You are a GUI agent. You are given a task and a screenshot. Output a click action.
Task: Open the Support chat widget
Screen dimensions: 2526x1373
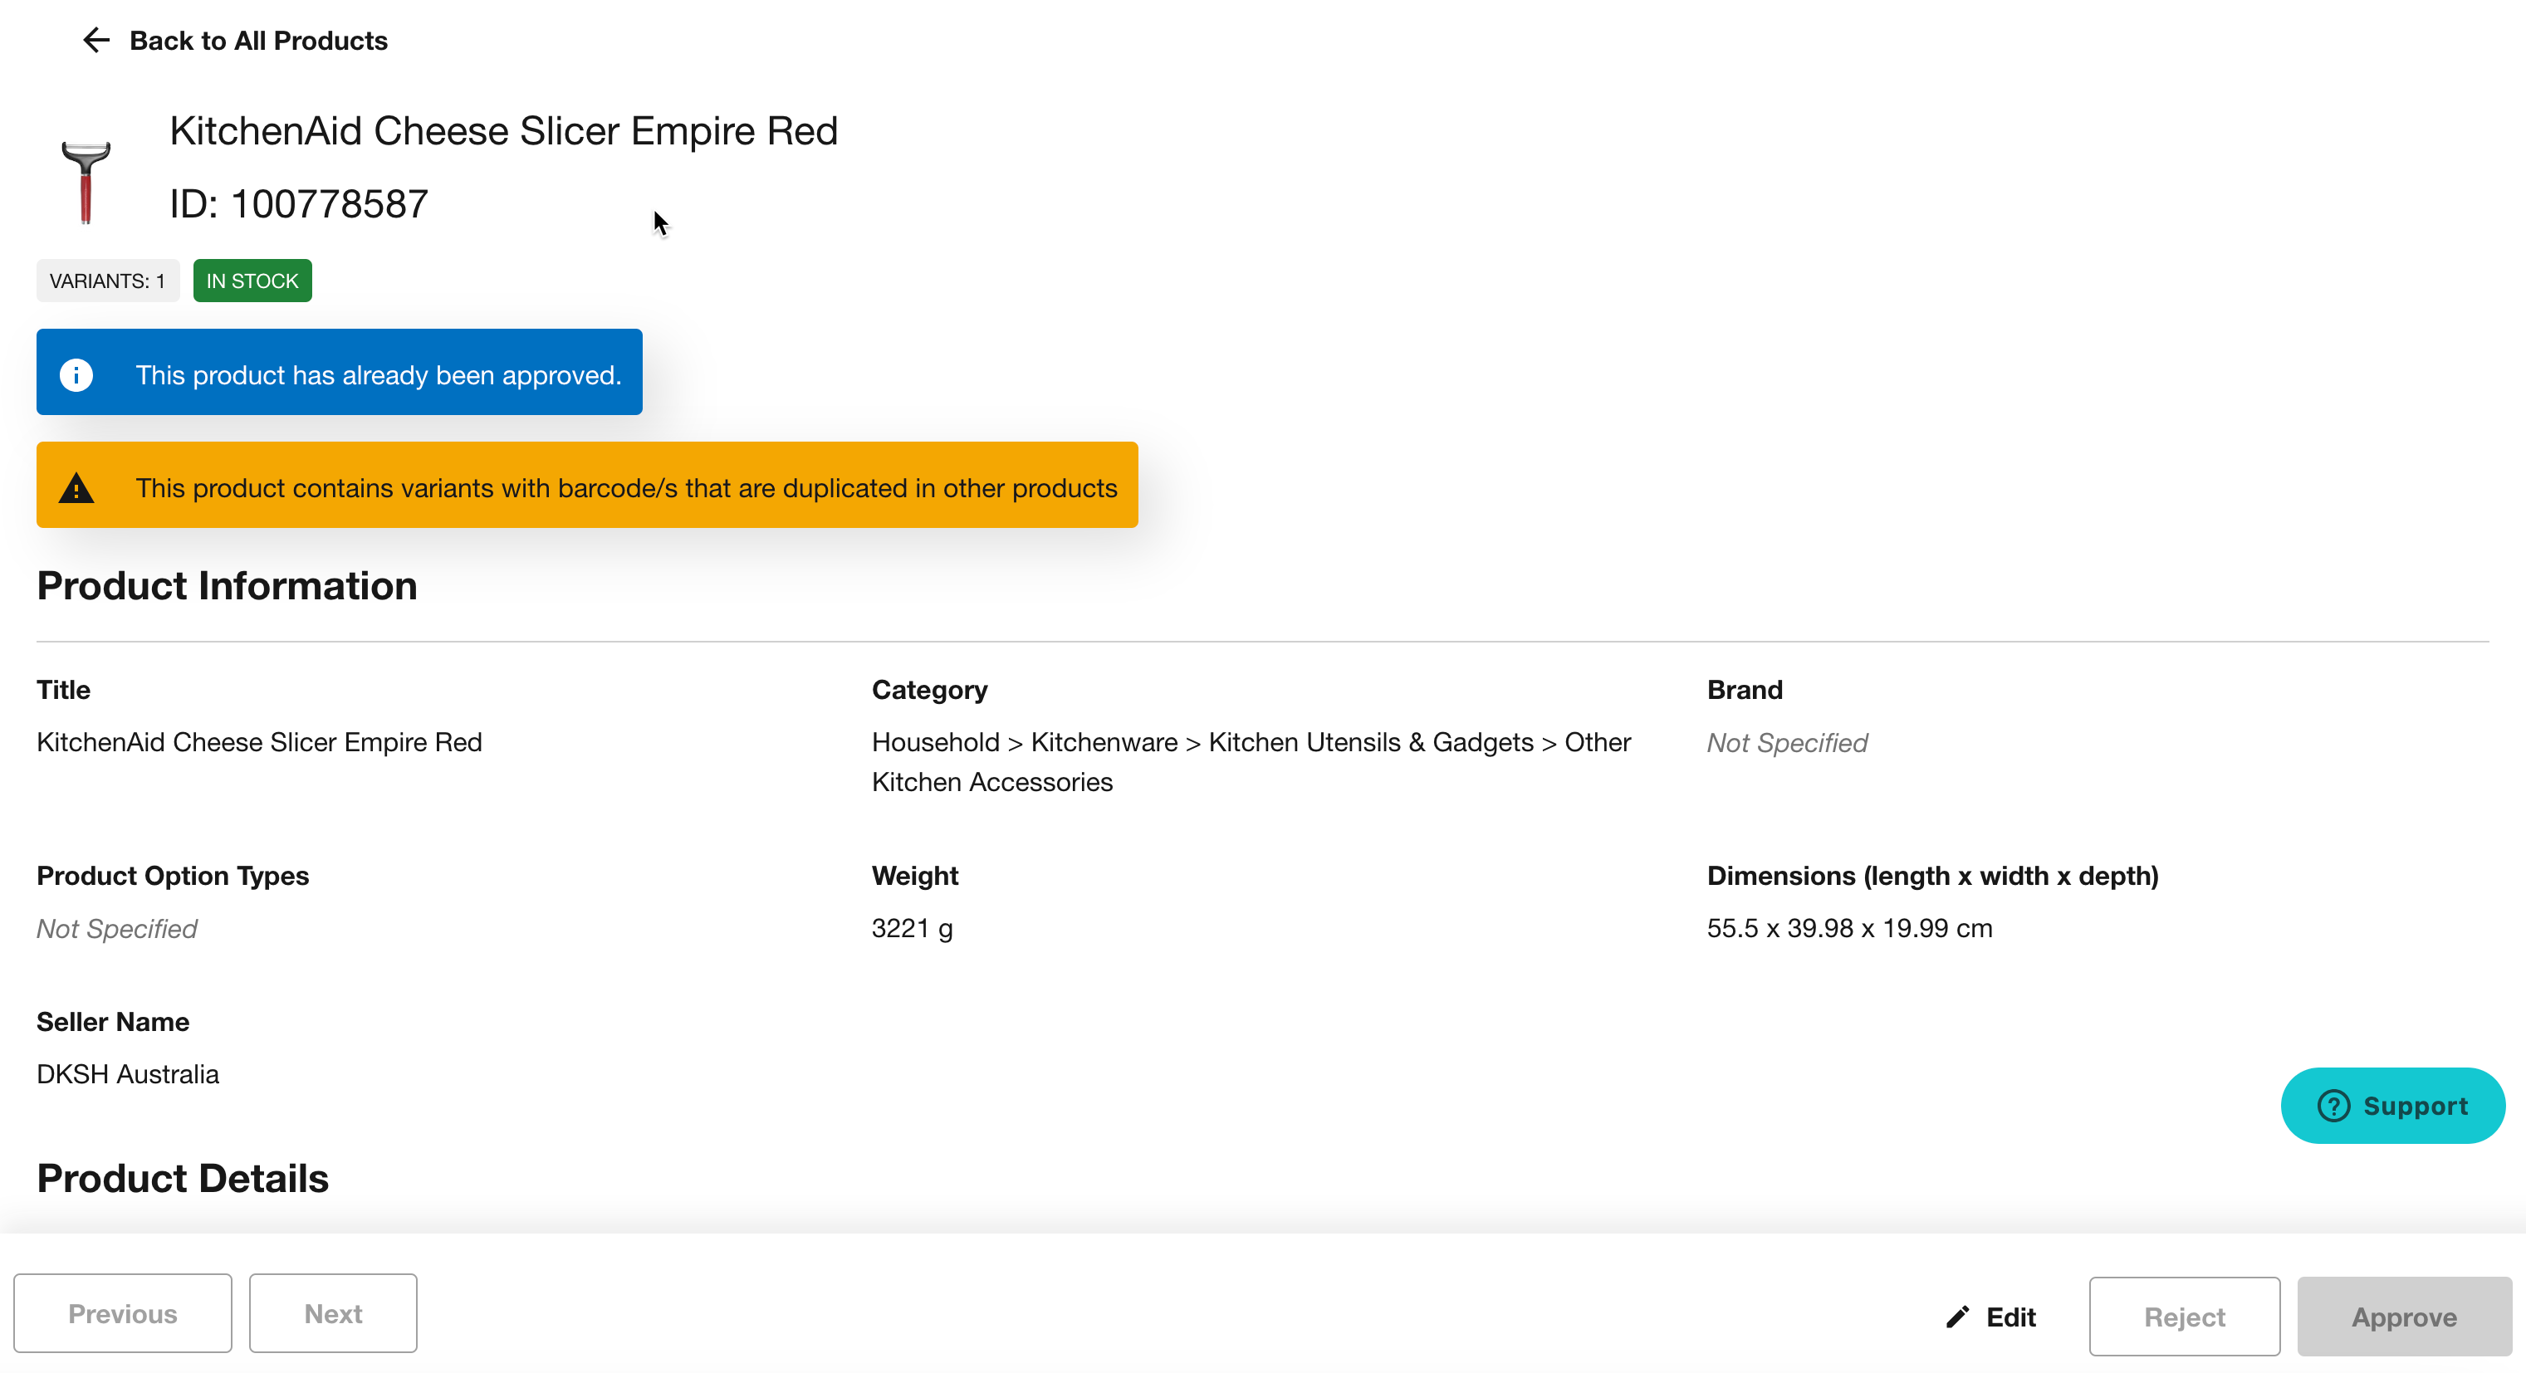pos(2392,1106)
